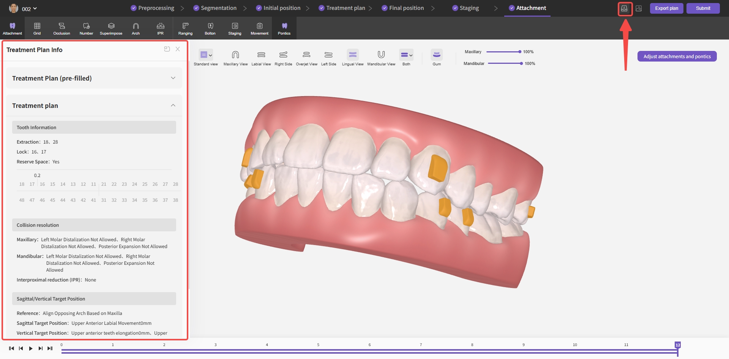Viewport: 729px width, 359px height.
Task: Select the Attachment tool in toolbar
Action: pyautogui.click(x=12, y=28)
